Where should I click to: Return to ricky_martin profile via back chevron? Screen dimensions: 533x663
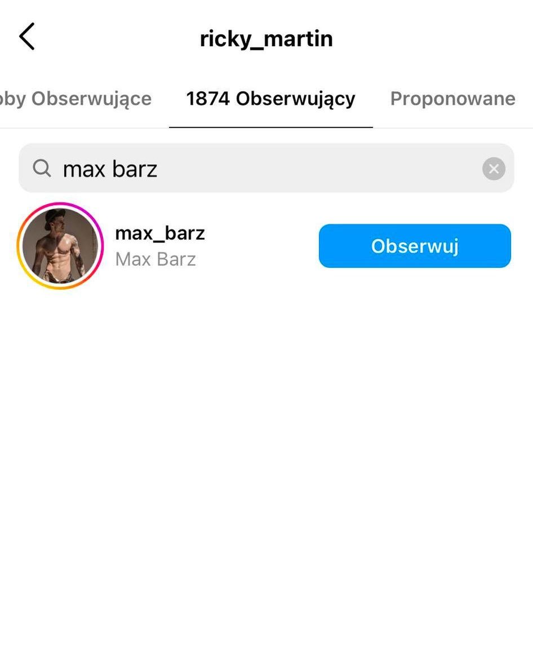pyautogui.click(x=26, y=36)
